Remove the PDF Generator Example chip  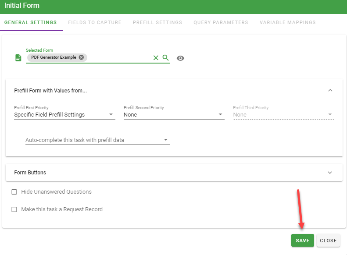point(82,57)
